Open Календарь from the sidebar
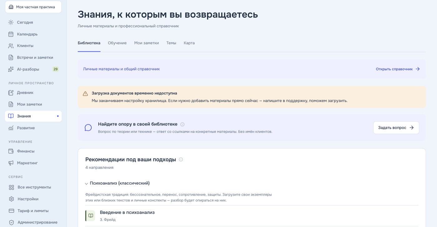The image size is (437, 227). (x=33, y=34)
